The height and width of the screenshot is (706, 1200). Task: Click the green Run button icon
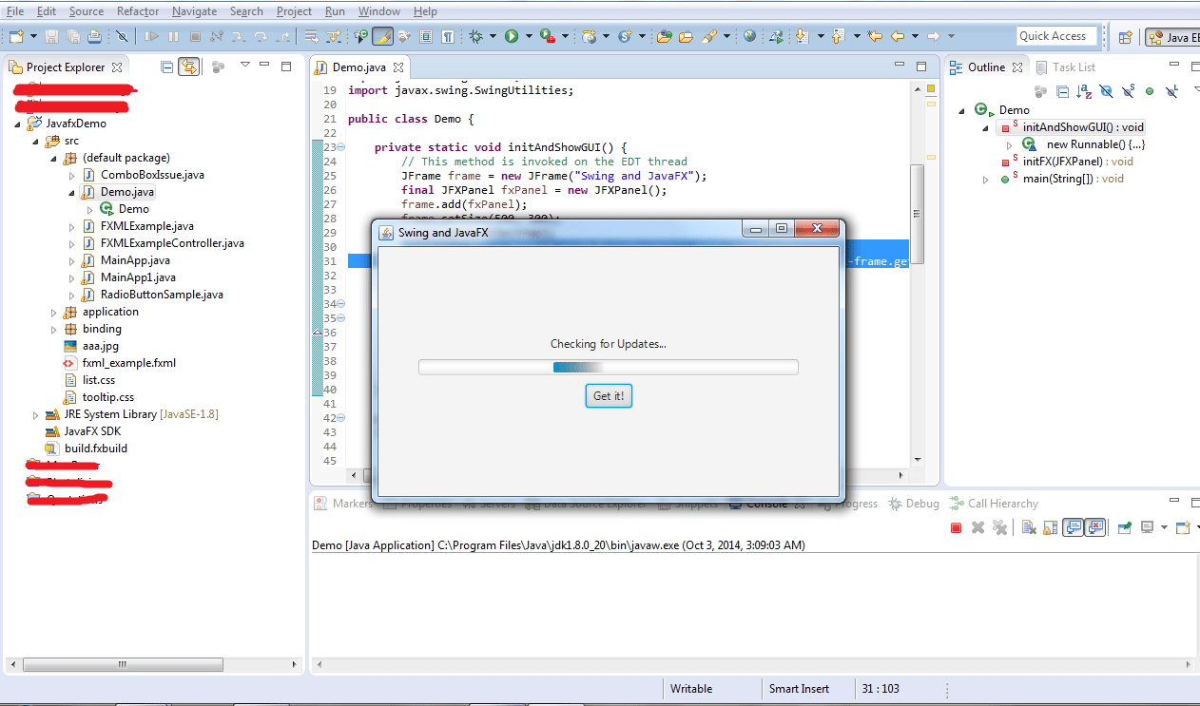tap(512, 36)
